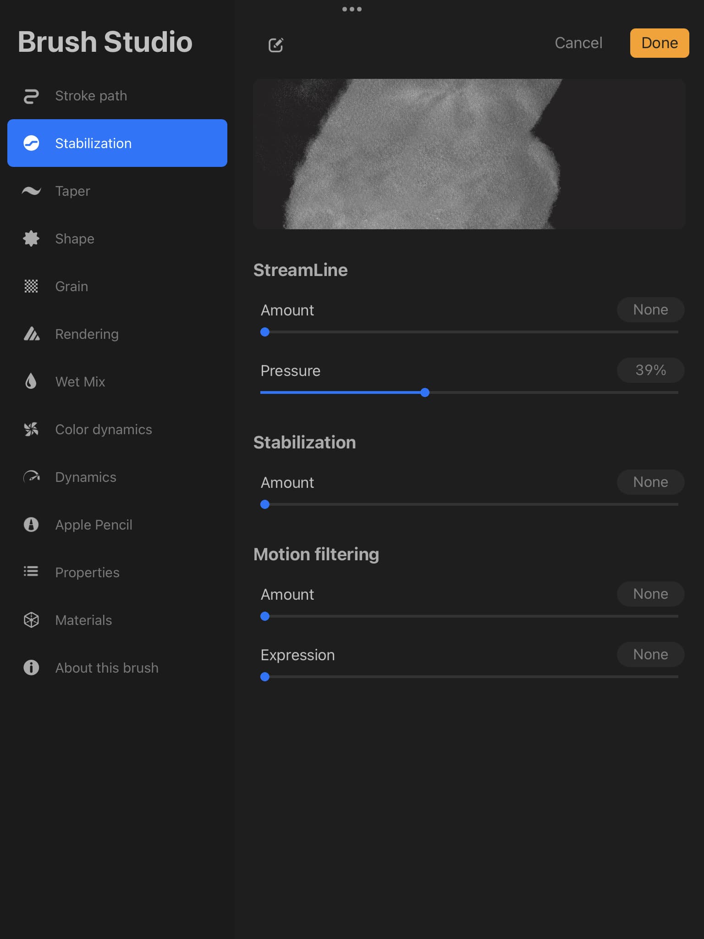Tap the brush stroke preview area
The width and height of the screenshot is (704, 939).
[469, 154]
